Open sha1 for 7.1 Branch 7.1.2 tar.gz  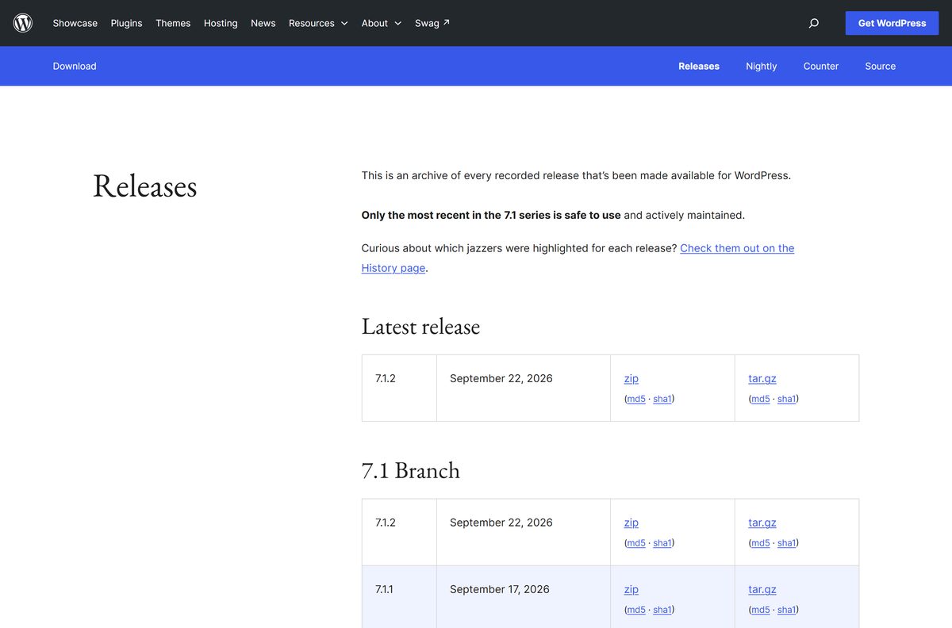(787, 543)
